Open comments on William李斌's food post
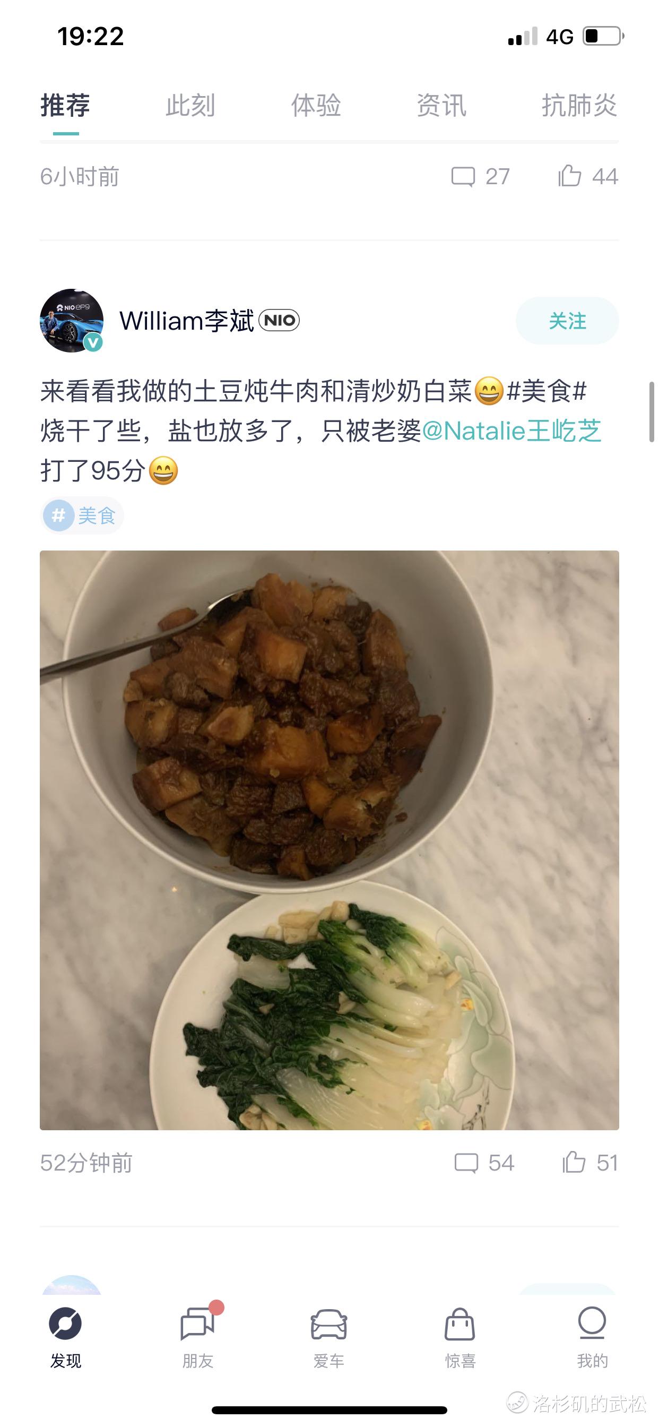The image size is (659, 1427). click(466, 1163)
